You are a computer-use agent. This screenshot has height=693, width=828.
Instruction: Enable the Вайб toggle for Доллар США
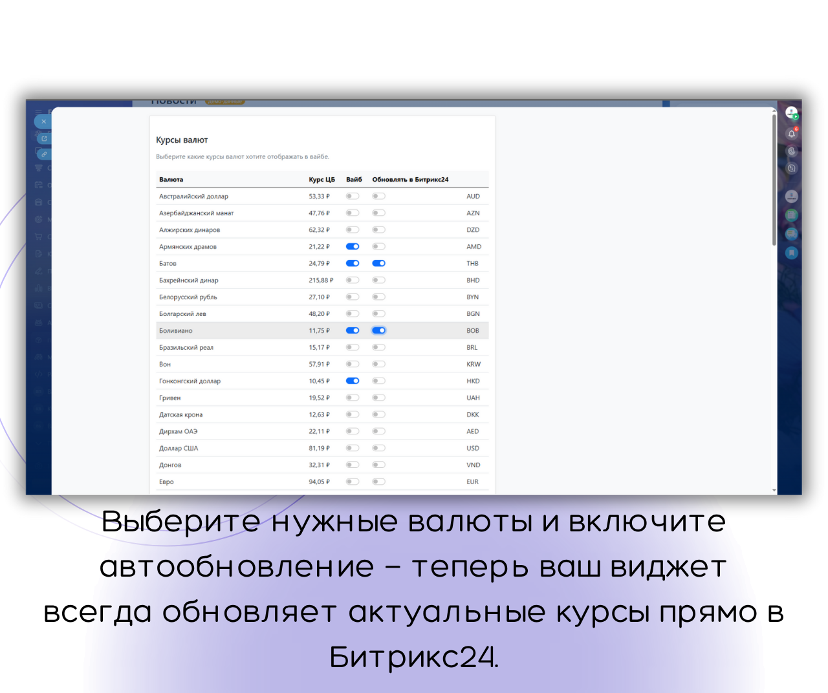click(x=353, y=448)
